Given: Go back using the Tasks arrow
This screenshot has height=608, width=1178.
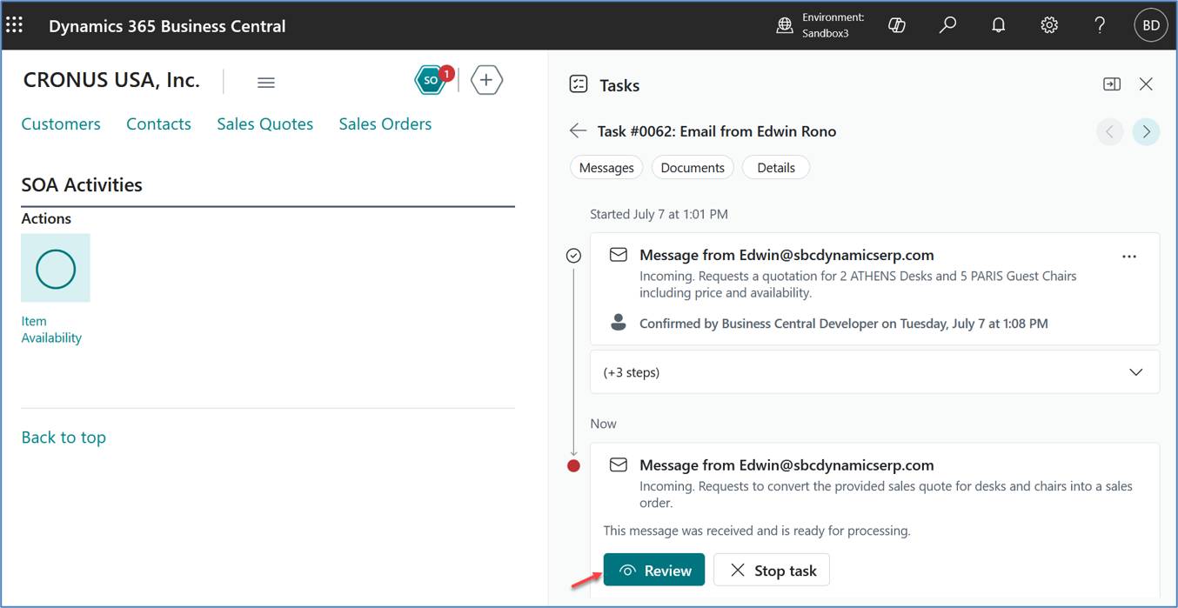Looking at the screenshot, I should [578, 131].
